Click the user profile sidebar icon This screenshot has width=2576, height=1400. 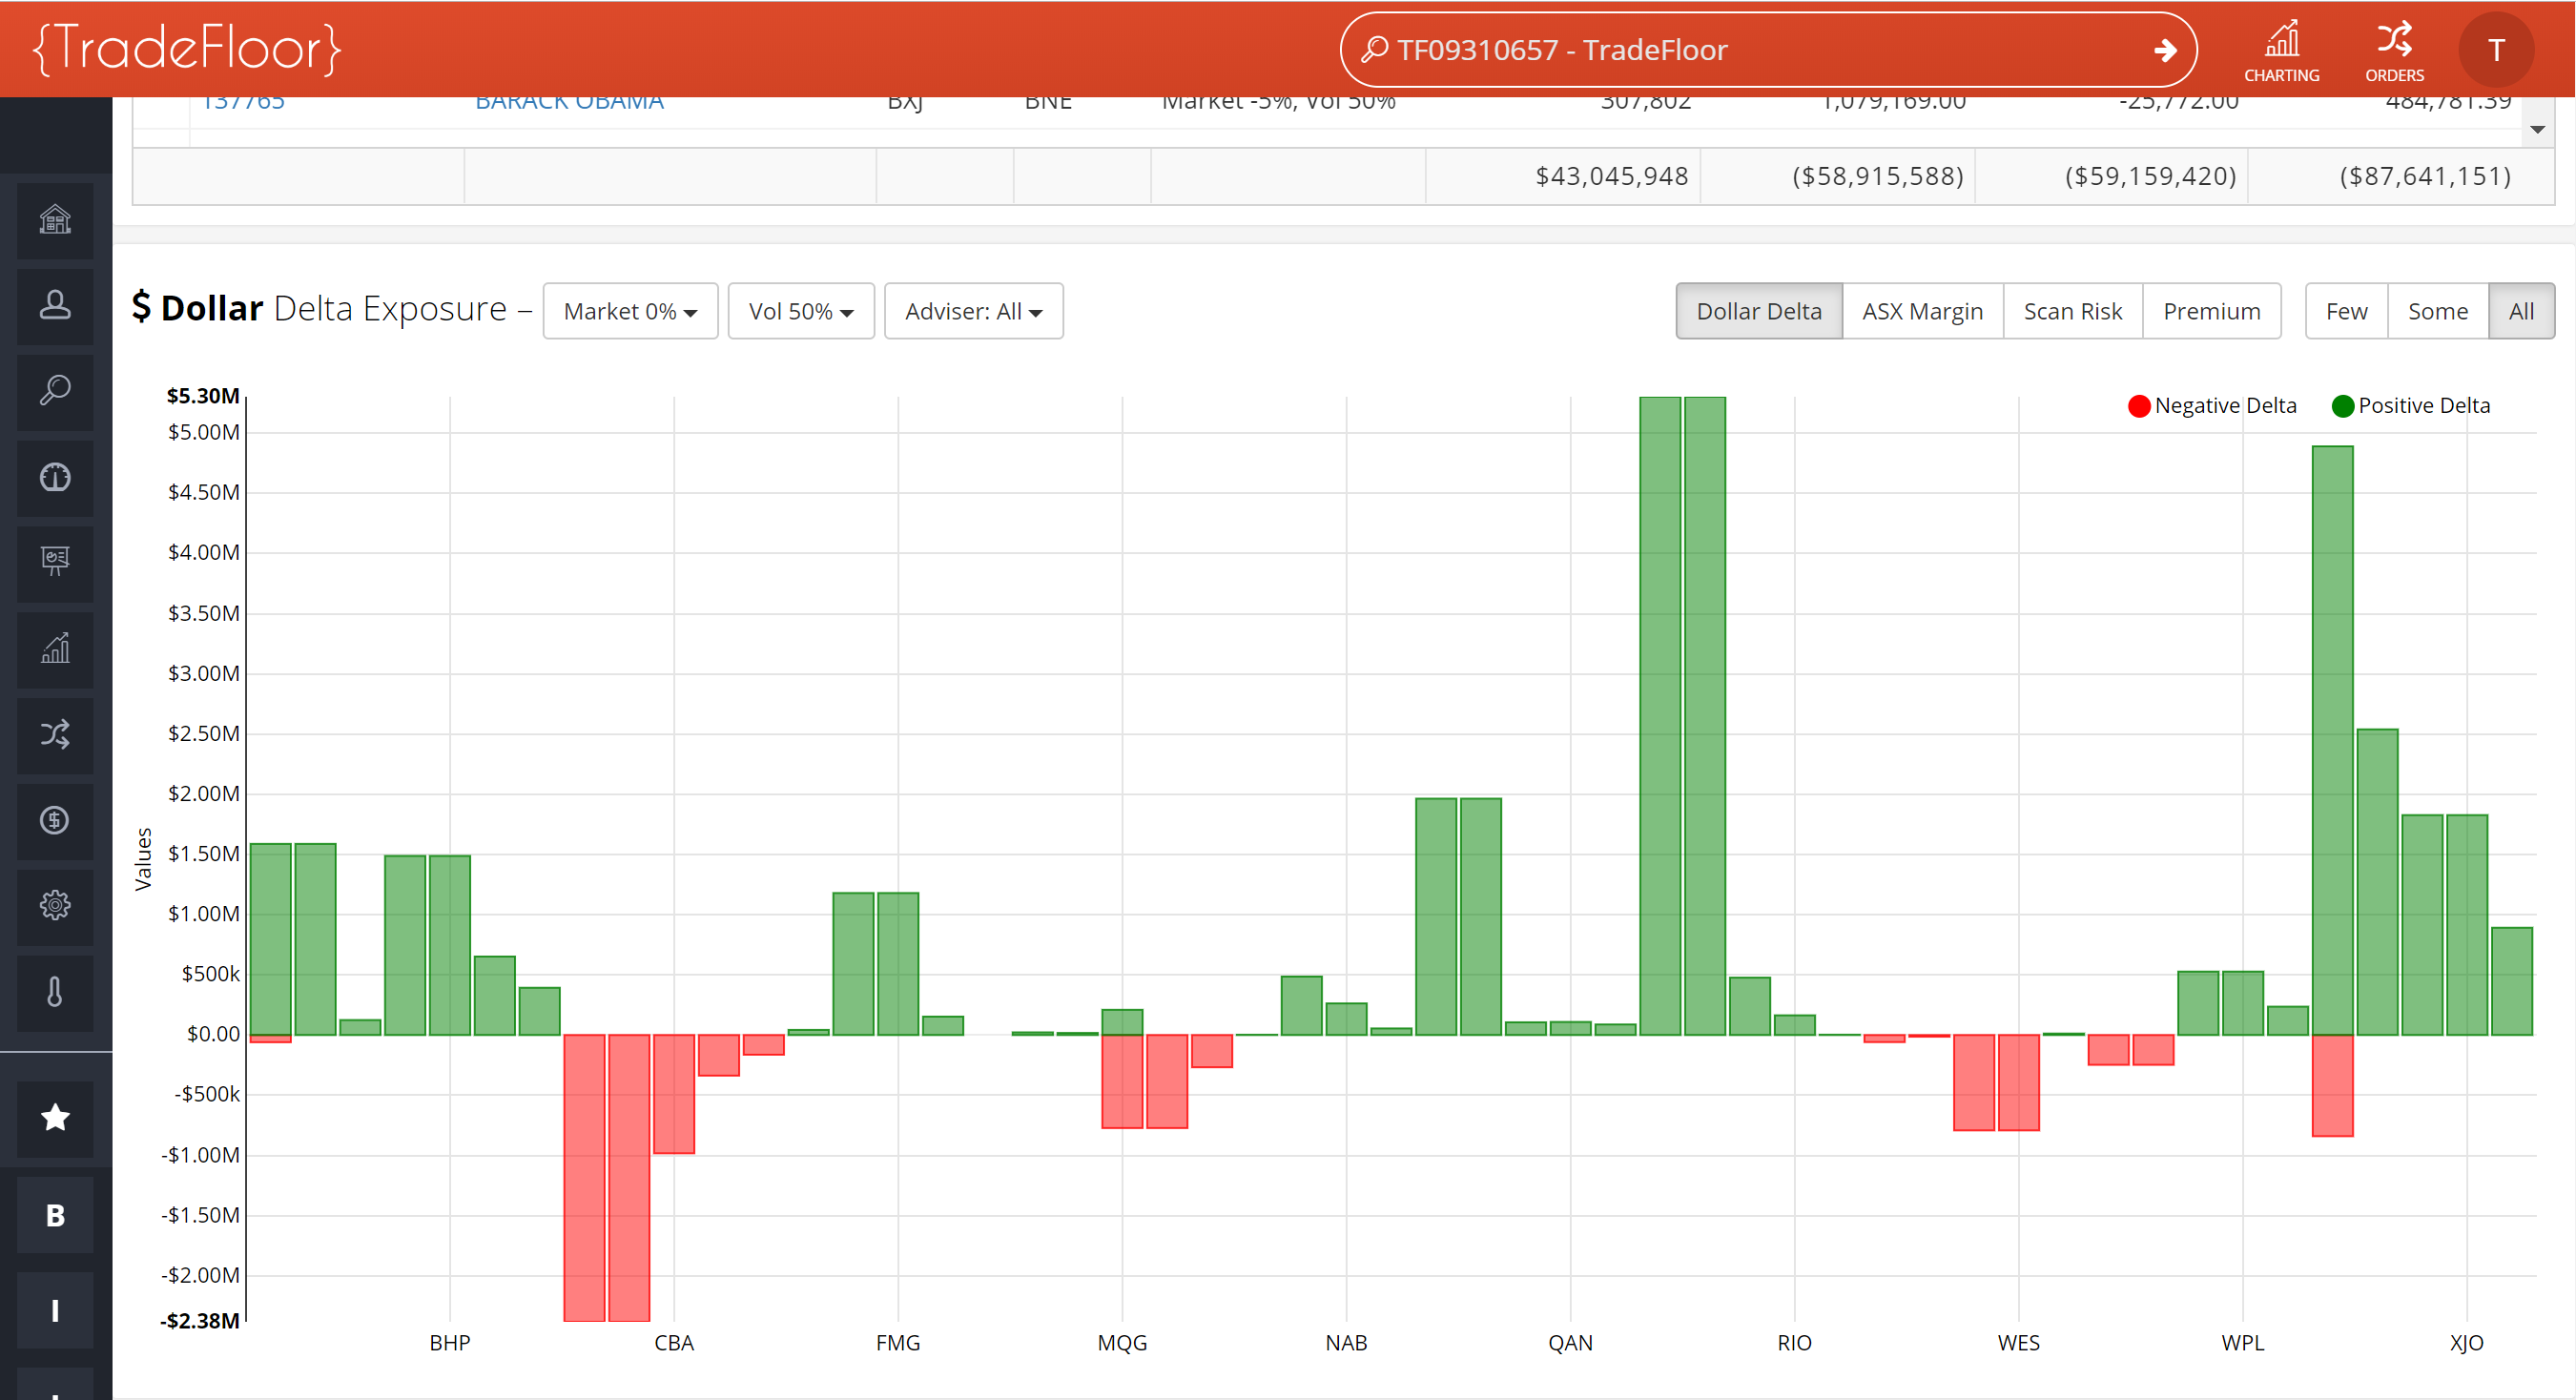click(x=55, y=305)
